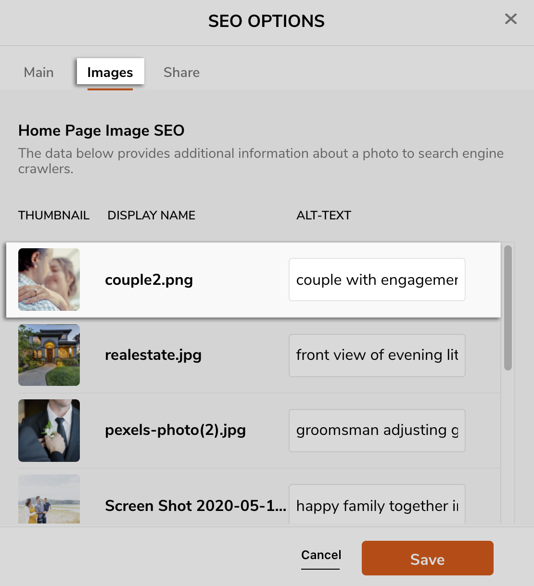Screen dimensions: 534x586
Task: Edit the alt-text for couple2.png
Action: [377, 280]
